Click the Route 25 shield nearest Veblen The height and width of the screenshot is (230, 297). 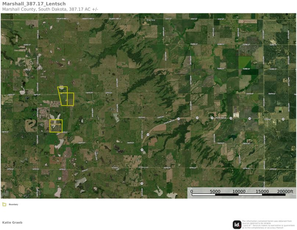click(283, 119)
